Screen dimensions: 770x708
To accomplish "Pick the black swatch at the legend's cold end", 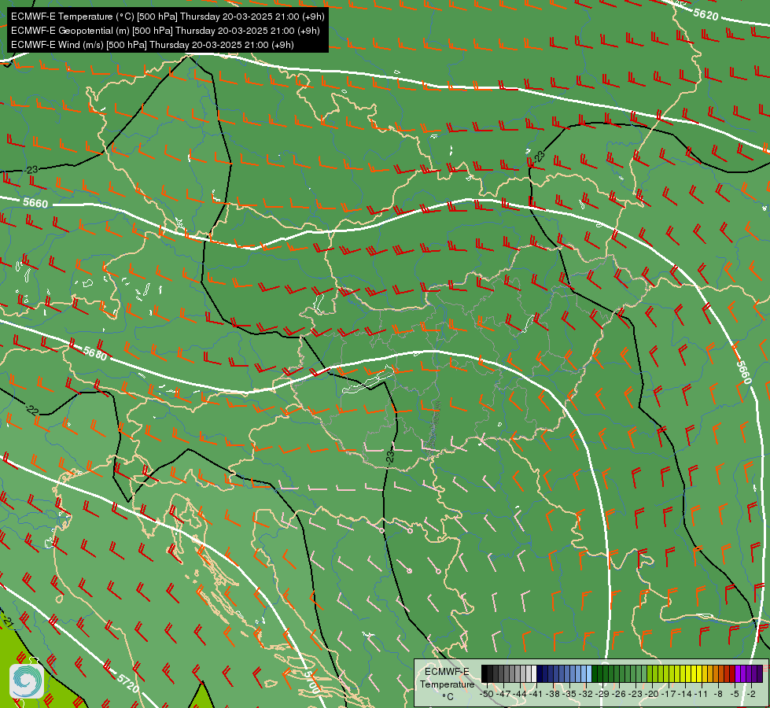I will 484,673.
